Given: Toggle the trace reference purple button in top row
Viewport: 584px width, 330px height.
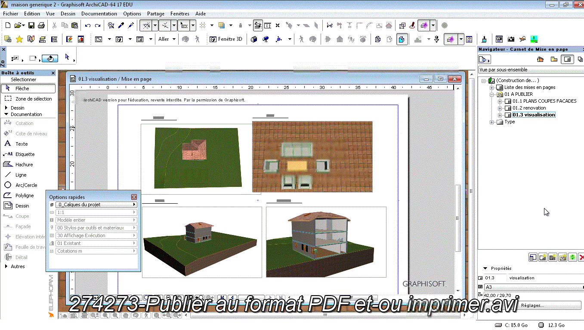Looking at the screenshot, I should 424,25.
